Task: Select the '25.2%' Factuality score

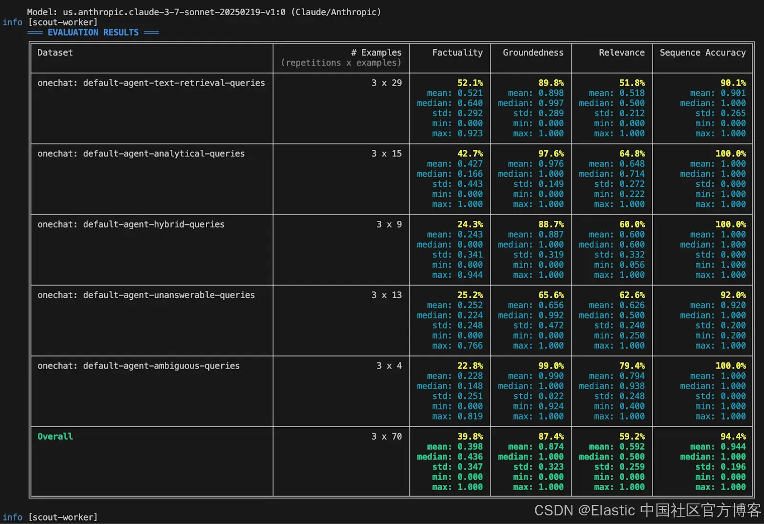Action: pos(470,295)
